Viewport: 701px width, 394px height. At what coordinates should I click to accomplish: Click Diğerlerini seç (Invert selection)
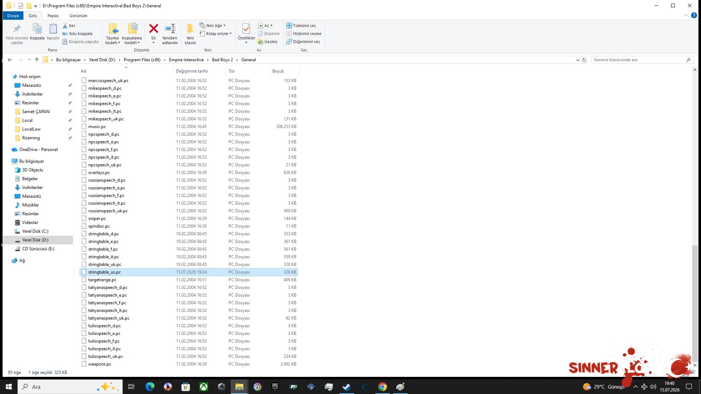[303, 42]
